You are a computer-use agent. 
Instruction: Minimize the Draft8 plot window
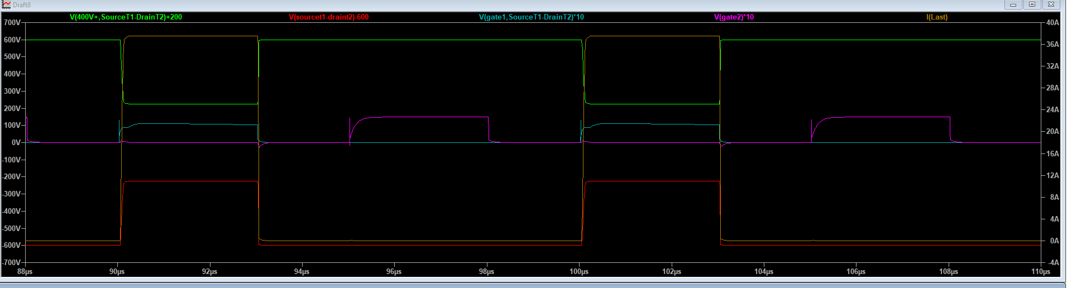point(1013,4)
